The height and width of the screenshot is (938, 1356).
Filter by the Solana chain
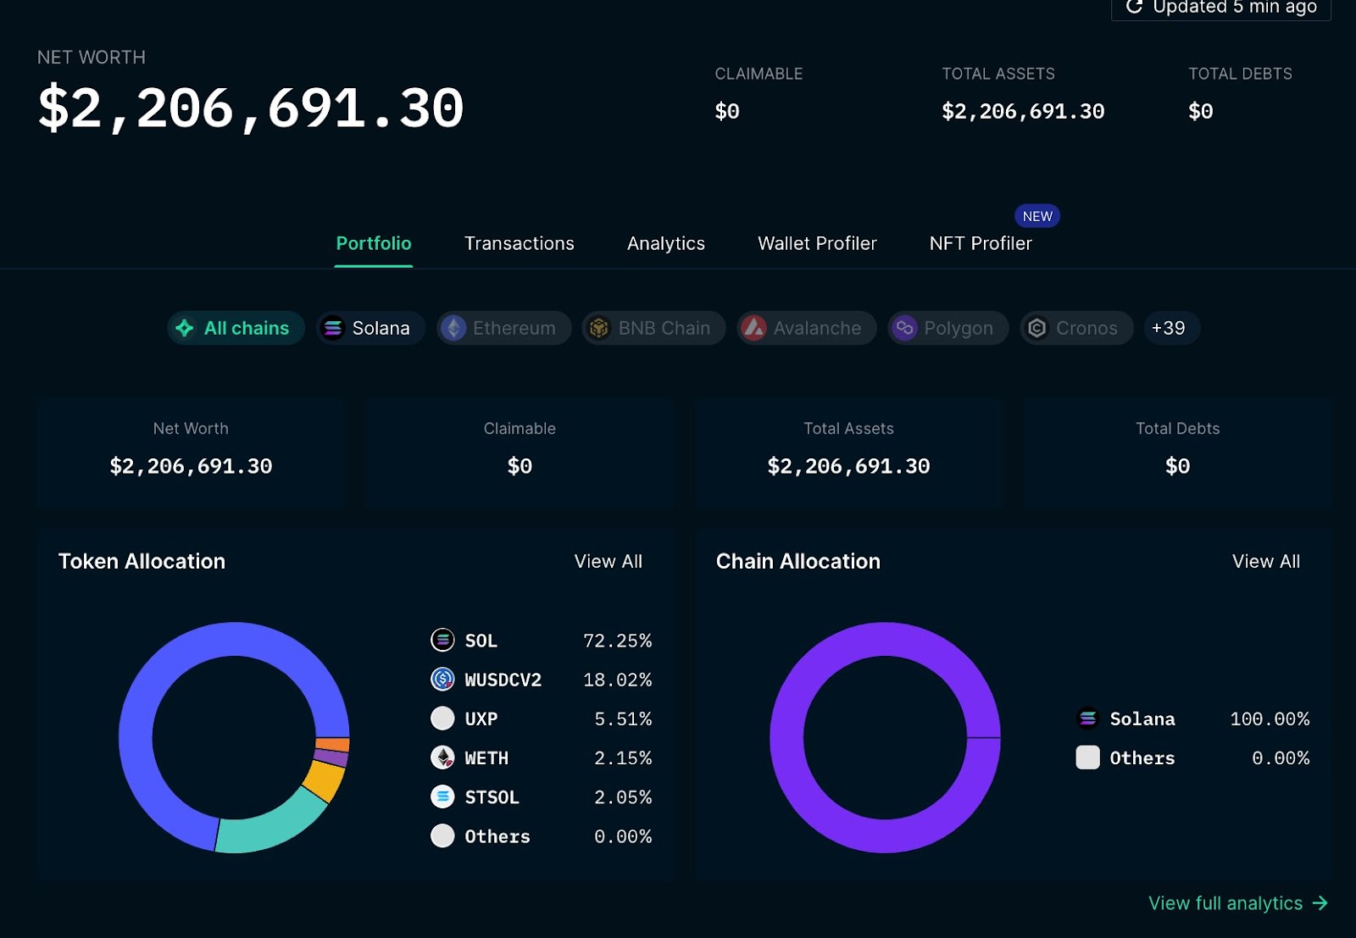click(x=370, y=328)
